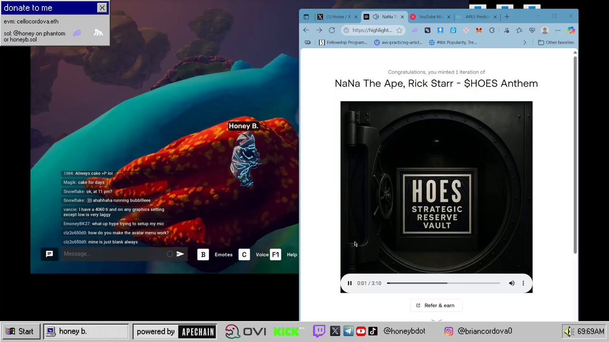Open the blue download-arrow extension
The height and width of the screenshot is (342, 609).
coord(441,30)
